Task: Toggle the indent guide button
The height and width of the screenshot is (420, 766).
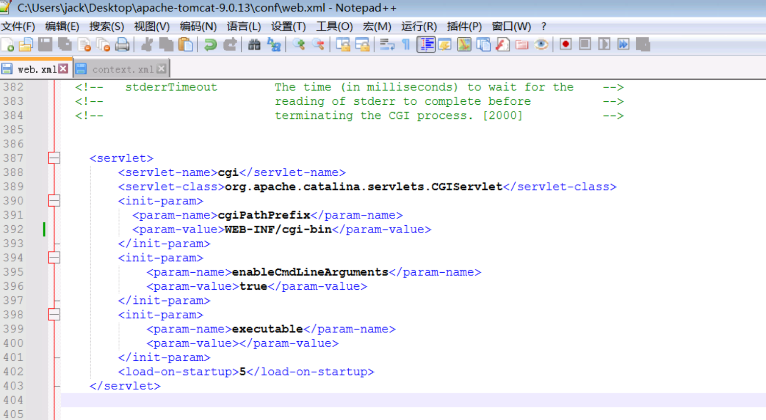Action: coord(426,45)
